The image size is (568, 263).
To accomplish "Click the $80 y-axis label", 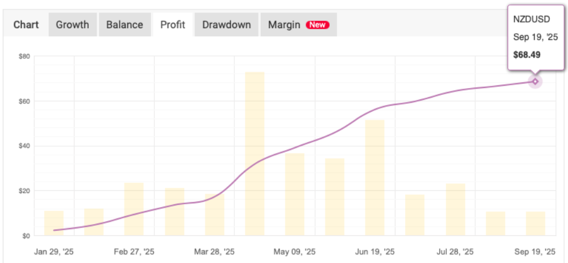I will pos(24,56).
